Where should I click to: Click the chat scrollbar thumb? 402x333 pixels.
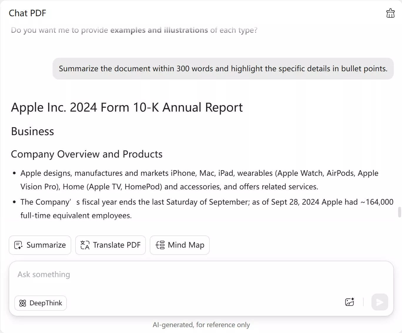[x=399, y=212]
